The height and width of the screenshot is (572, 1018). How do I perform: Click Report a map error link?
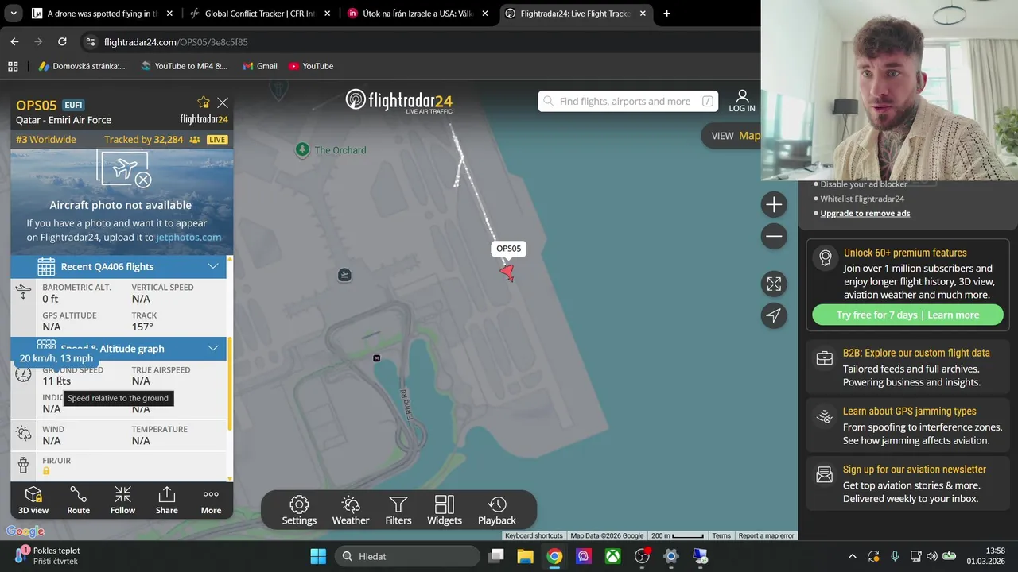tap(766, 535)
